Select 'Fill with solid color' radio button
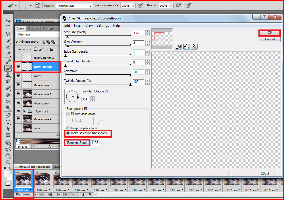The image size is (284, 200). [68, 114]
